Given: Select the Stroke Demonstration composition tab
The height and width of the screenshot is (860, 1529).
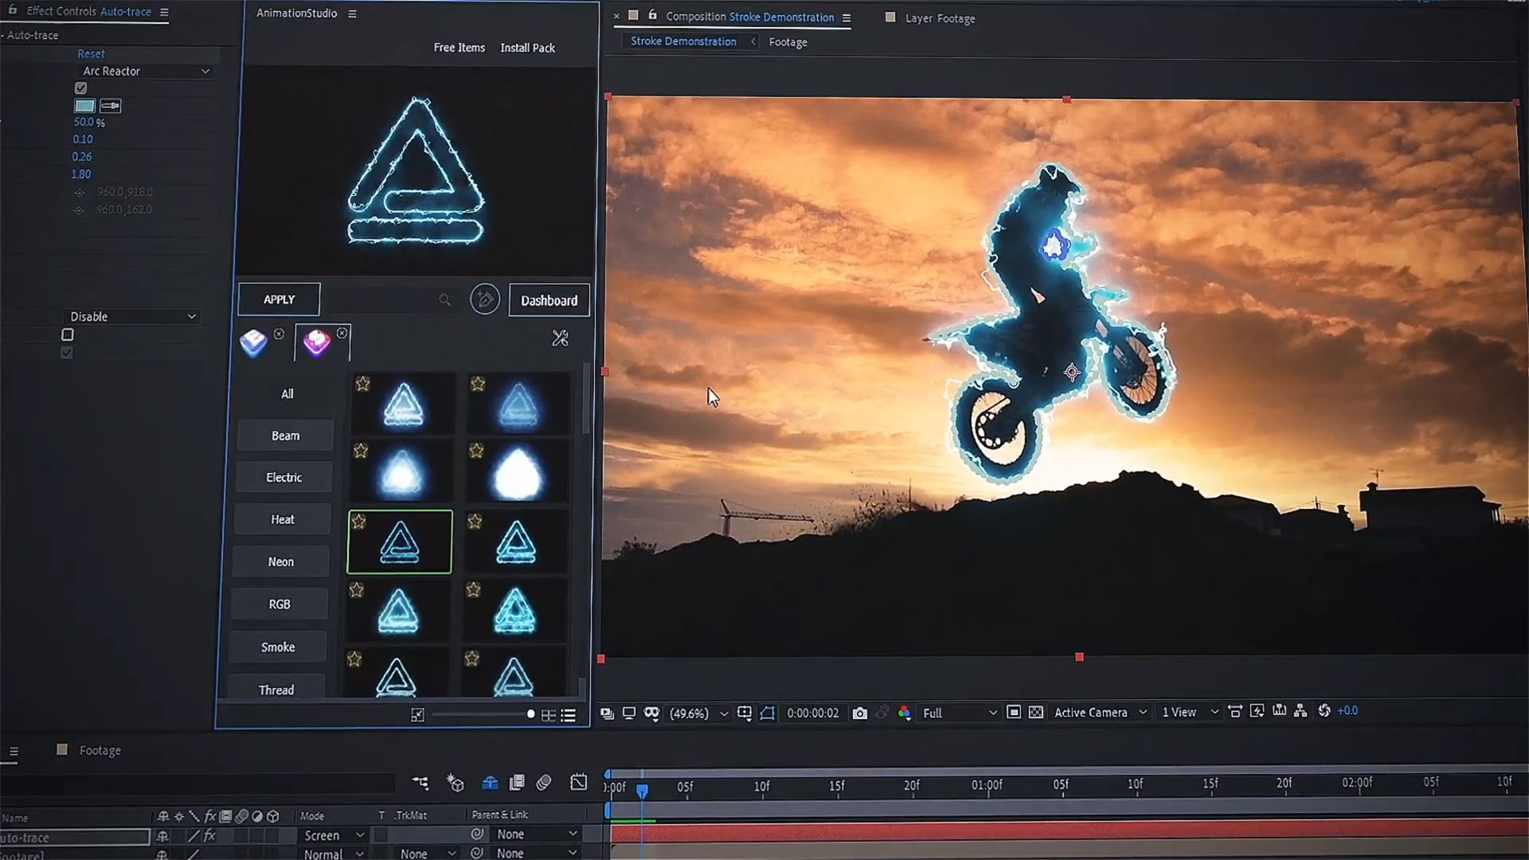Looking at the screenshot, I should [683, 41].
